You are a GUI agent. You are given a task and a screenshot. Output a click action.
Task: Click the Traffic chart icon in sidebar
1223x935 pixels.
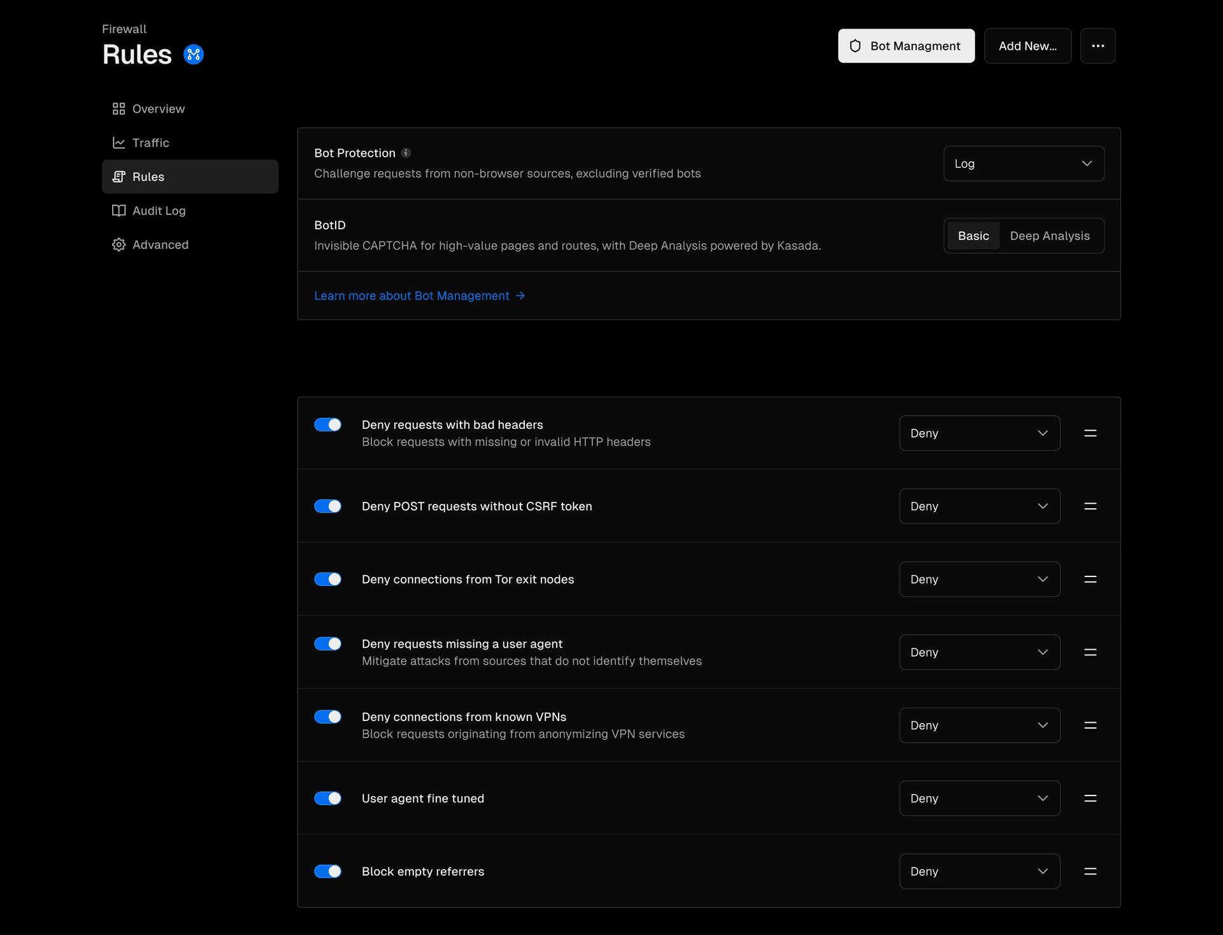pyautogui.click(x=118, y=143)
